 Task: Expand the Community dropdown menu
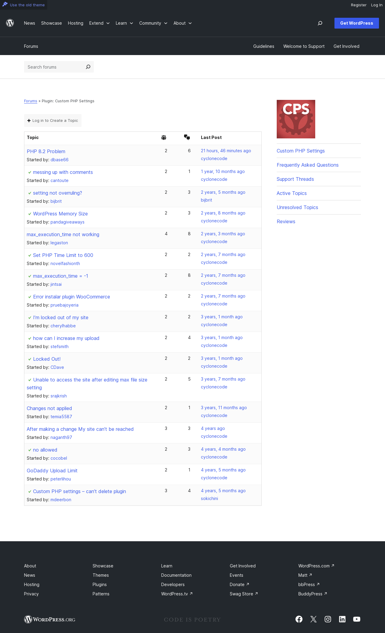click(x=153, y=23)
